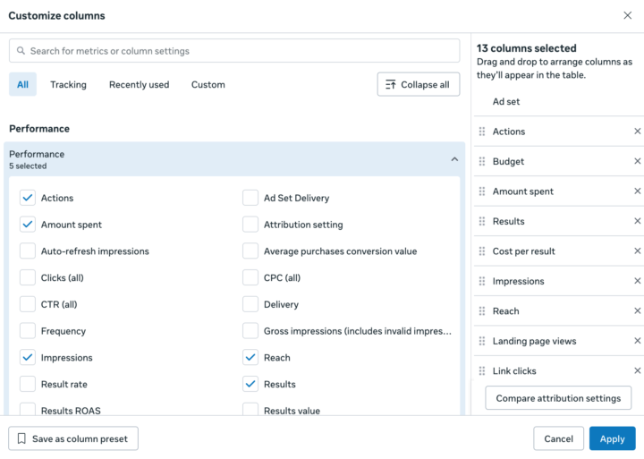Remove the Link clicks column

(x=637, y=370)
